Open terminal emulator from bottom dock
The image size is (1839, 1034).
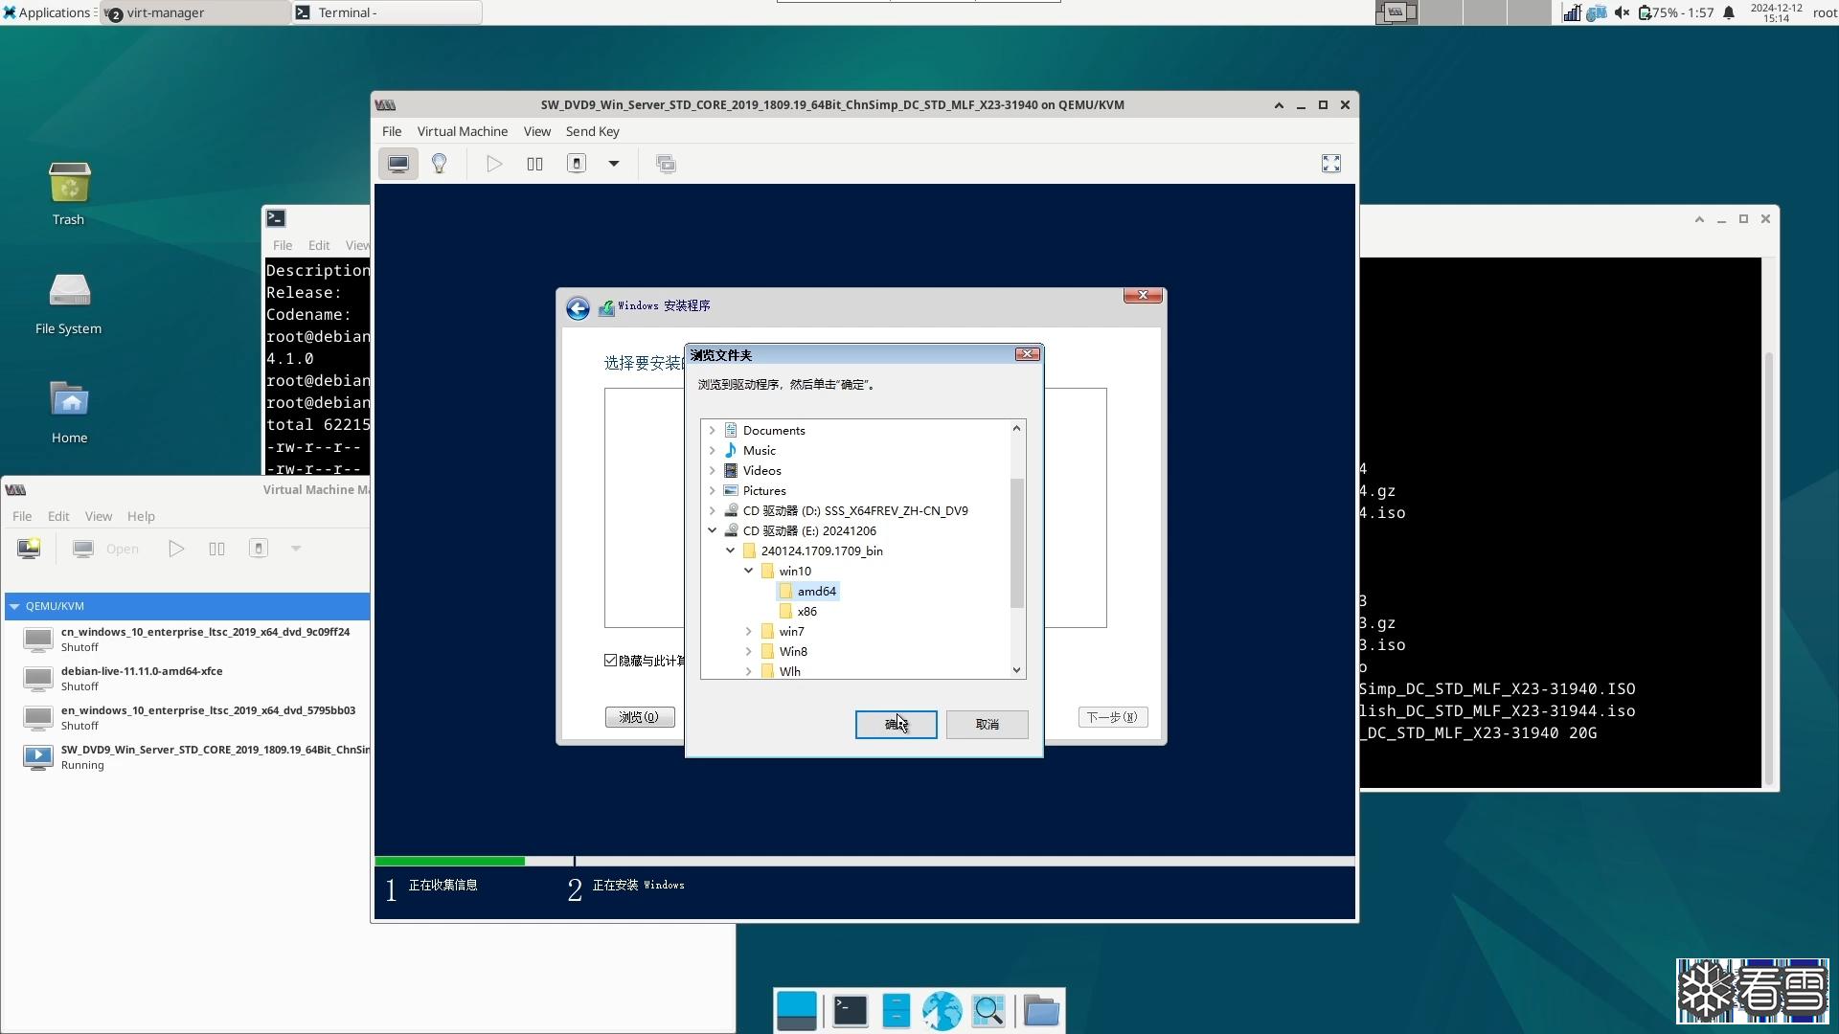(x=850, y=1010)
